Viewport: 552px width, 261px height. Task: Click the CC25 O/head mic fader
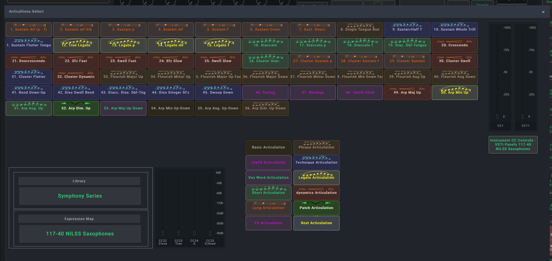tap(210, 233)
